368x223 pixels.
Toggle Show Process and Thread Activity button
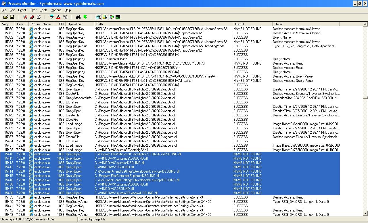coord(111,17)
